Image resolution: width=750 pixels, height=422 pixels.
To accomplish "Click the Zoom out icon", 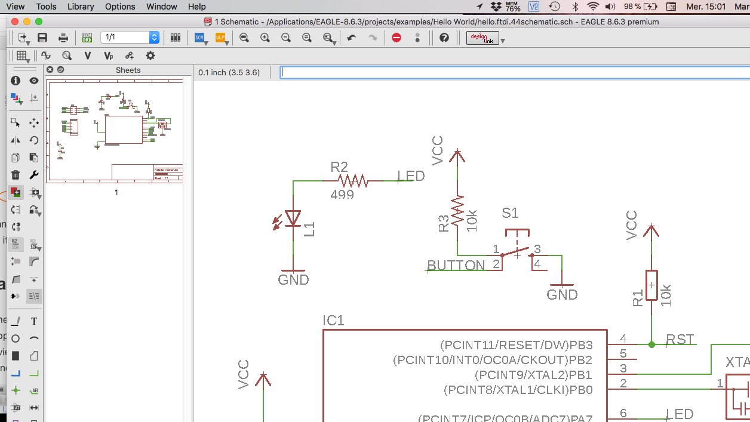I will (286, 38).
